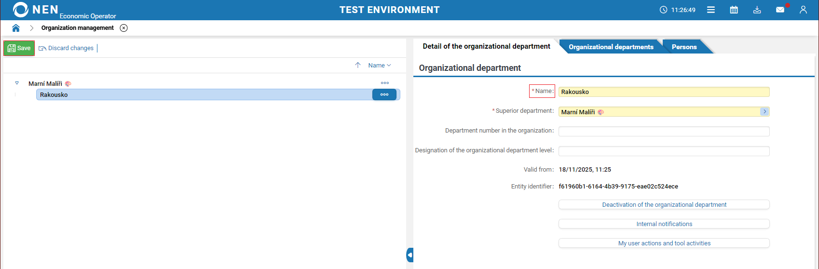Image resolution: width=819 pixels, height=269 pixels.
Task: Open the Superior department picker arrow
Action: coord(764,112)
